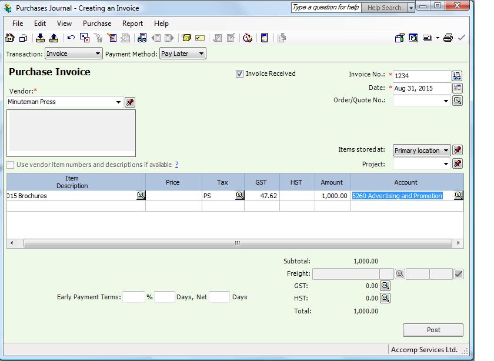Click the magnifier in the PS tax cell
Viewport: 494px width, 361px height.
[x=240, y=195]
